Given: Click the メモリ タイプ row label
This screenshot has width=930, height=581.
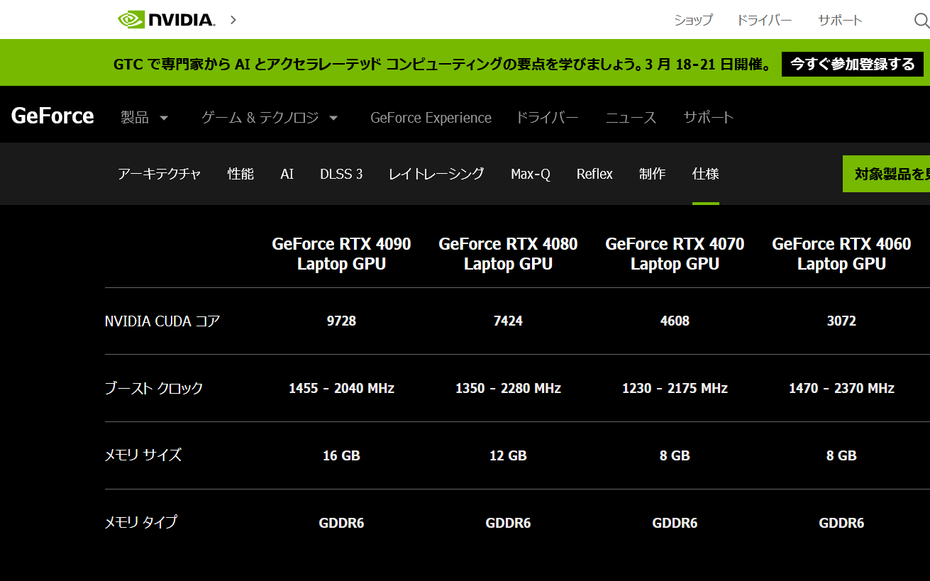Looking at the screenshot, I should [140, 522].
